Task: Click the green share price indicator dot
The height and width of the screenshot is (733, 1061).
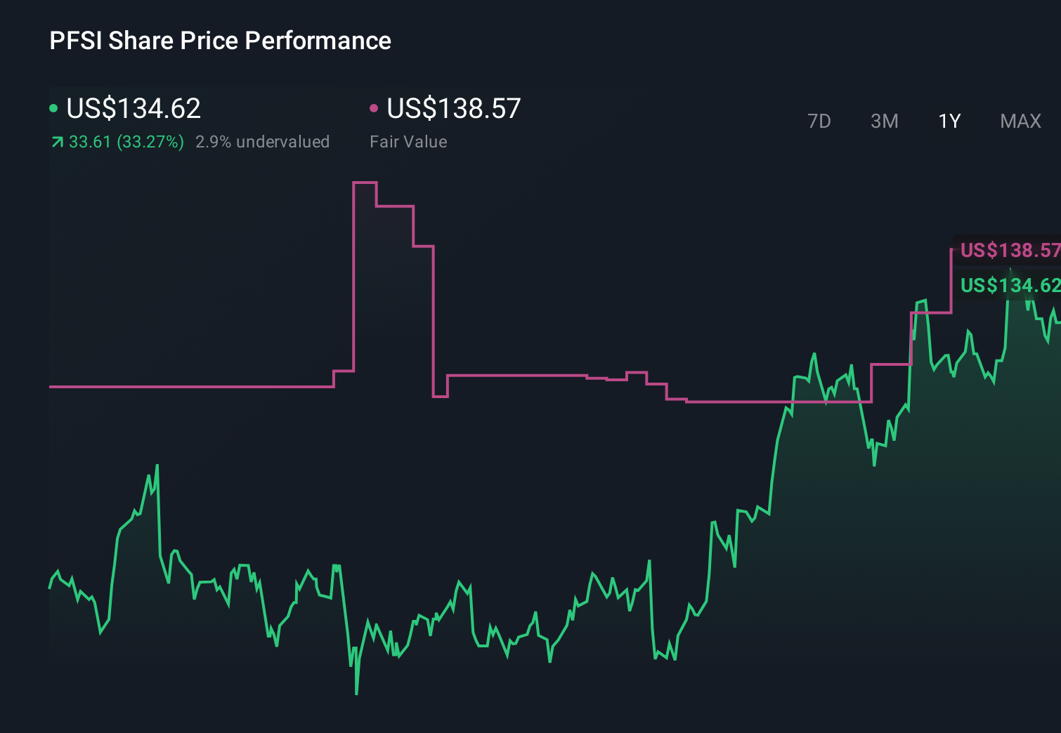Action: (53, 108)
